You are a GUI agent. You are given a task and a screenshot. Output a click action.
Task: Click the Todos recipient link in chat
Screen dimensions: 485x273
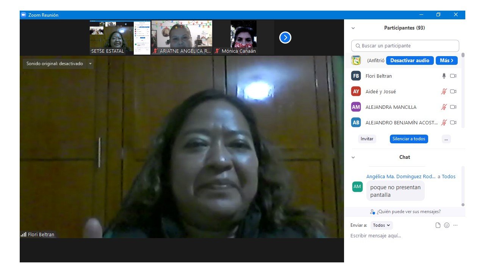449,176
